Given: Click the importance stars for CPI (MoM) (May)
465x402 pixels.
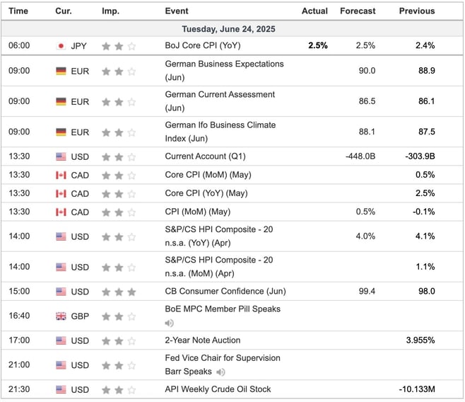Looking at the screenshot, I should coord(119,212).
